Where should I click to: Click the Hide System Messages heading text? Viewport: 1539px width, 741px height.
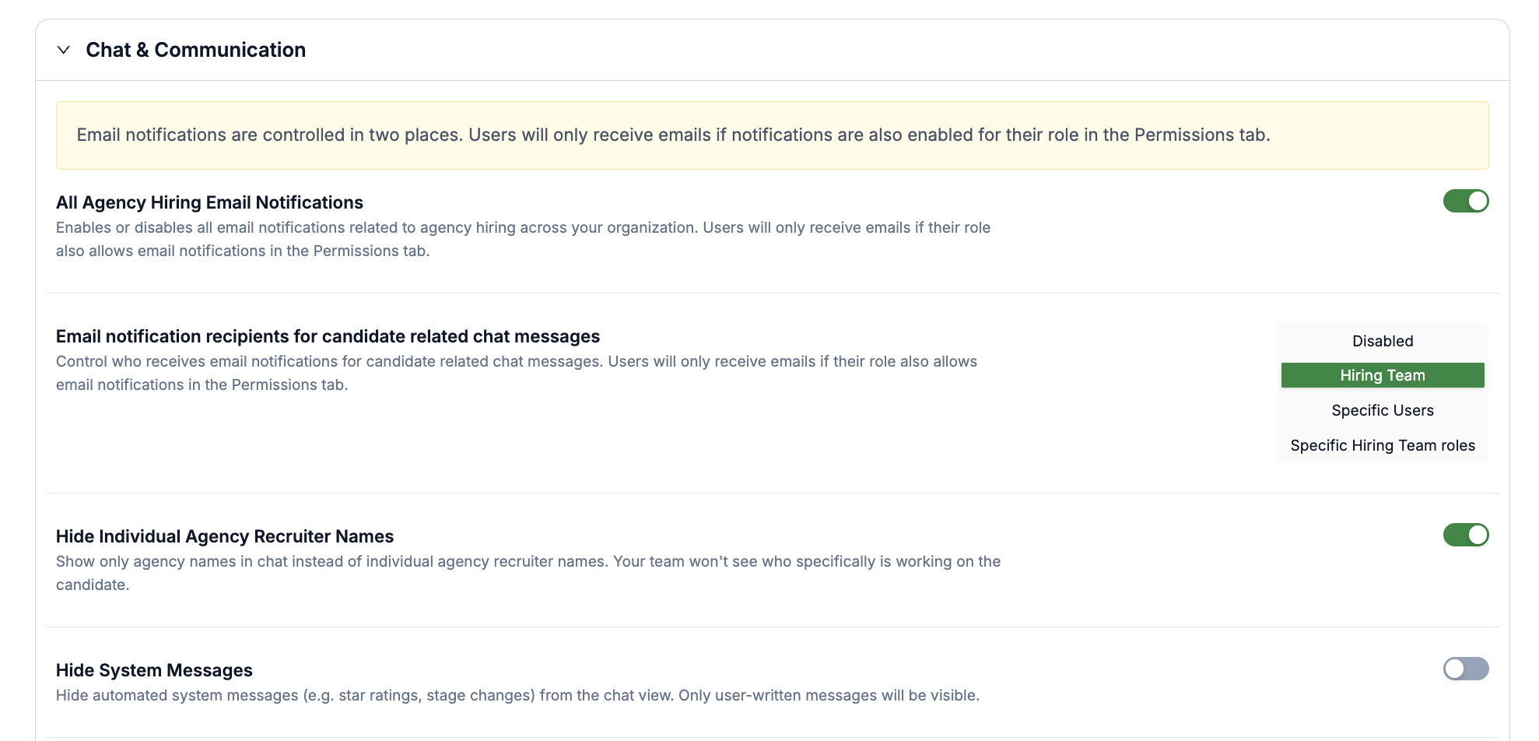(154, 670)
